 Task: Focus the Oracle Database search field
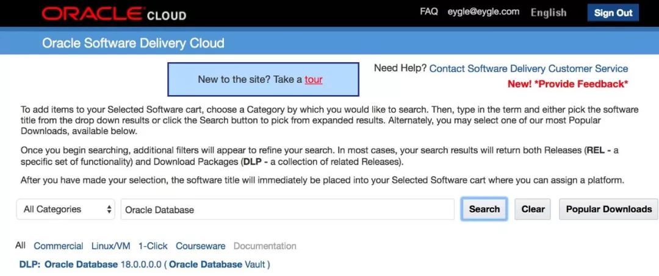287,210
